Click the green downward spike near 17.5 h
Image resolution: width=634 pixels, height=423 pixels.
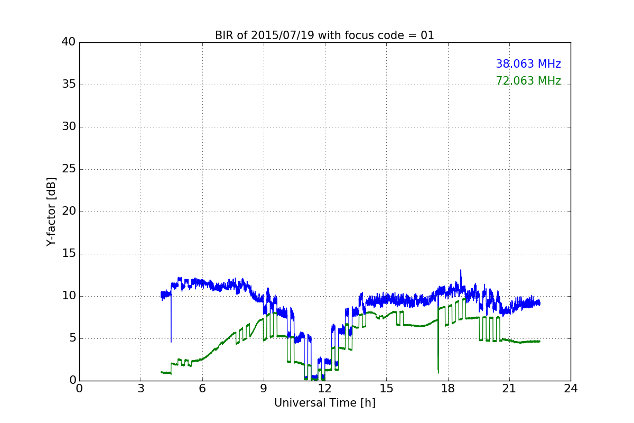[x=438, y=344]
